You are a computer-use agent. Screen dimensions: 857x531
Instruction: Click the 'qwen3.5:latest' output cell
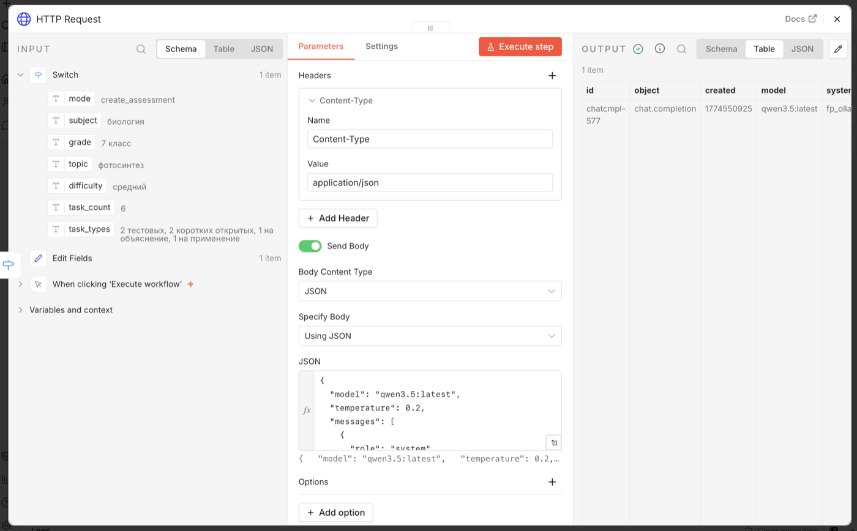789,108
